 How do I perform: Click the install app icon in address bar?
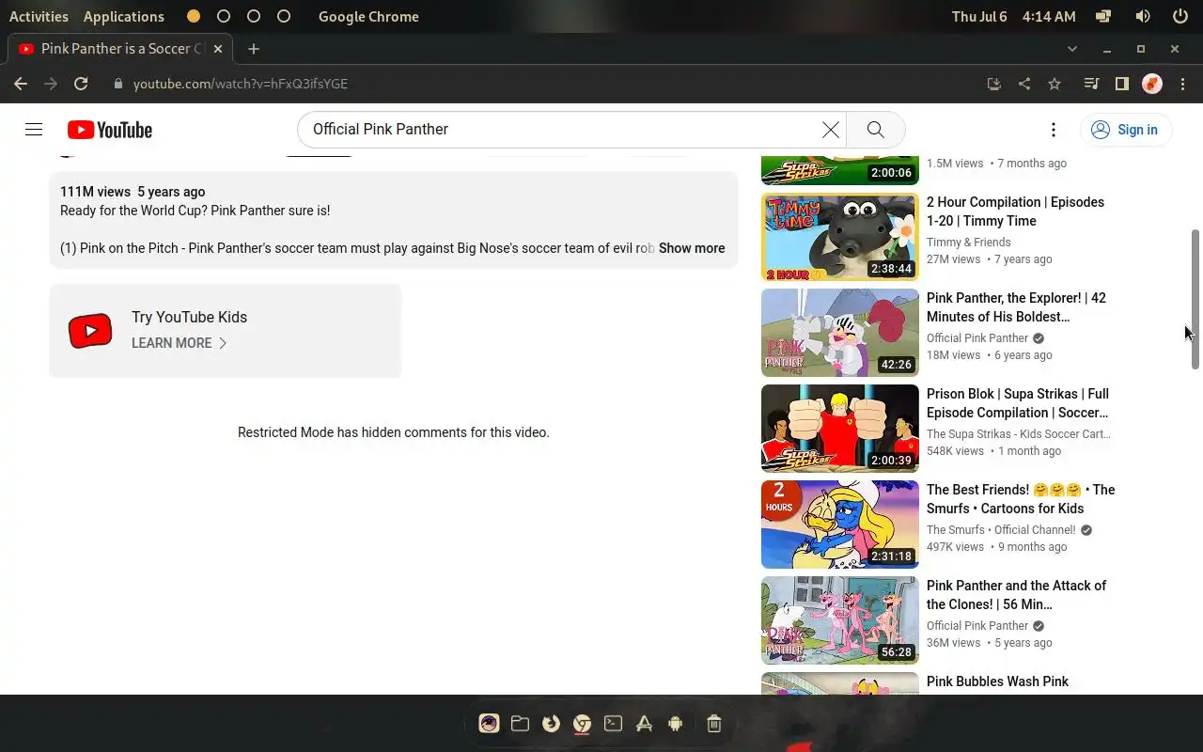coord(994,84)
